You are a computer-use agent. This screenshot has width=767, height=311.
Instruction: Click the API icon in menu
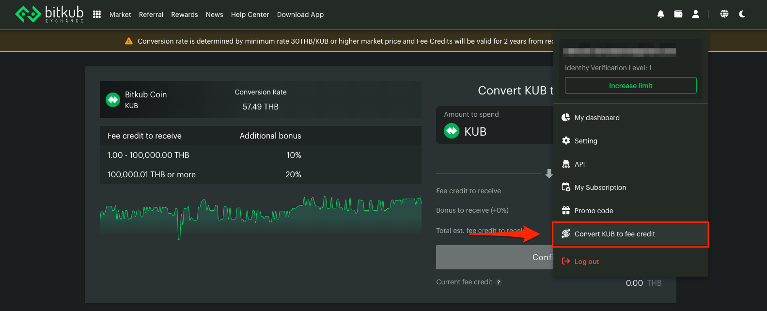pyautogui.click(x=565, y=164)
